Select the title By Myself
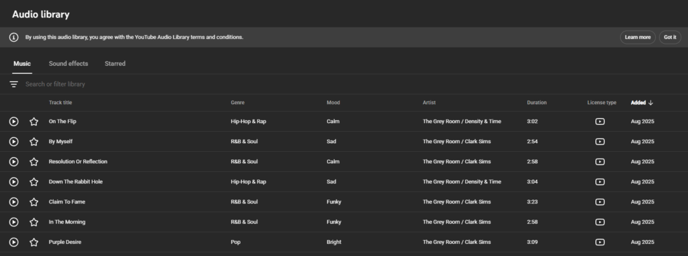Image resolution: width=688 pixels, height=256 pixels. tap(60, 142)
